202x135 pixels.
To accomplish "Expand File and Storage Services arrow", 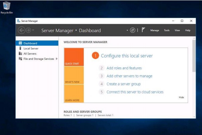I will pos(57,59).
